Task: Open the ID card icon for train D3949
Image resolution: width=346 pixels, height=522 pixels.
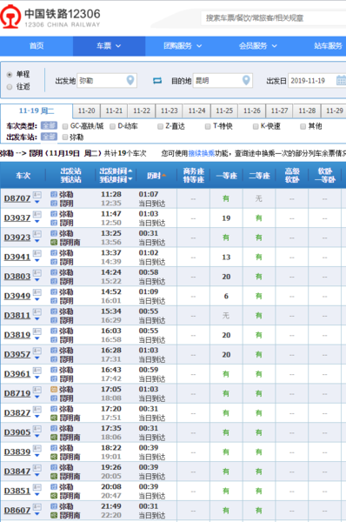Action: click(x=37, y=292)
